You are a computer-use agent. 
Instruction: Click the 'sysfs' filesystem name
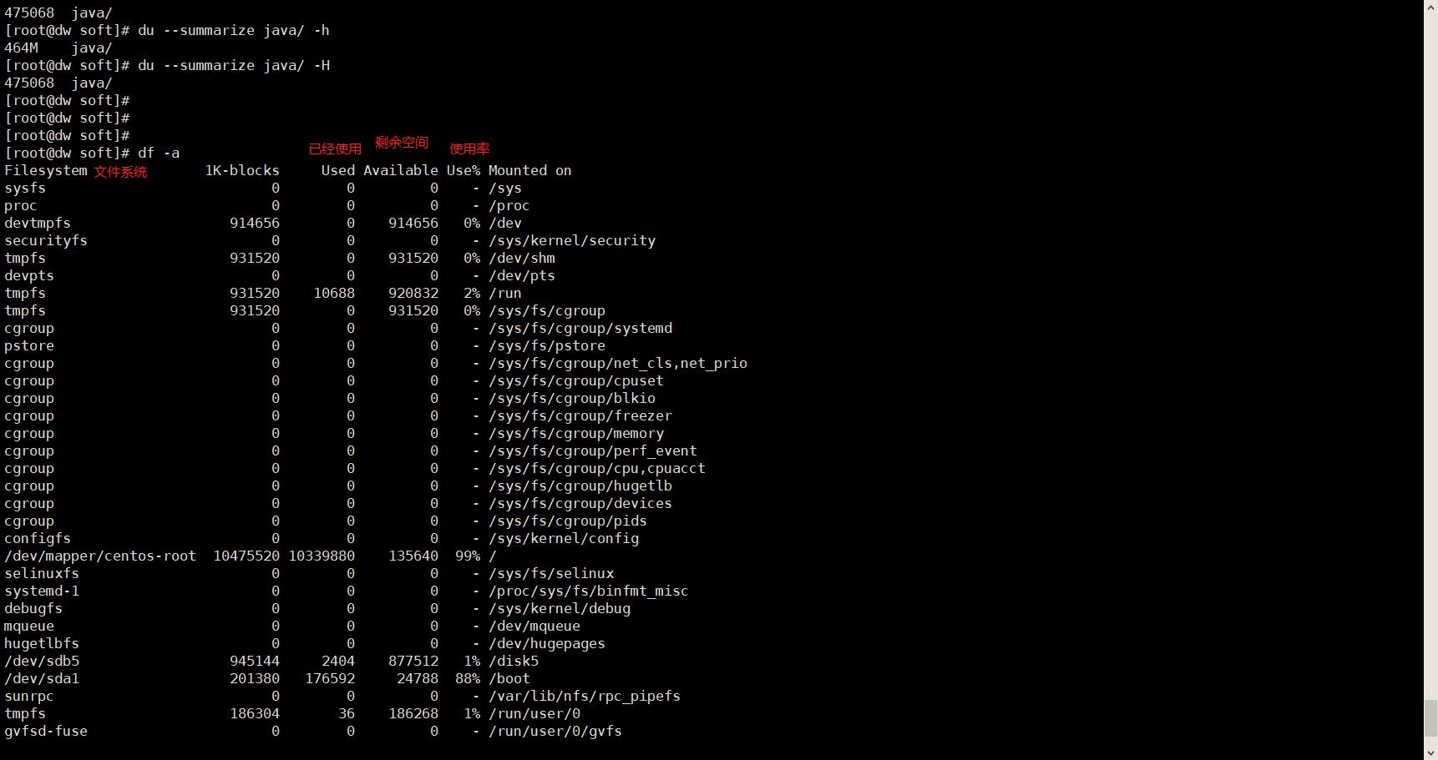click(x=25, y=188)
